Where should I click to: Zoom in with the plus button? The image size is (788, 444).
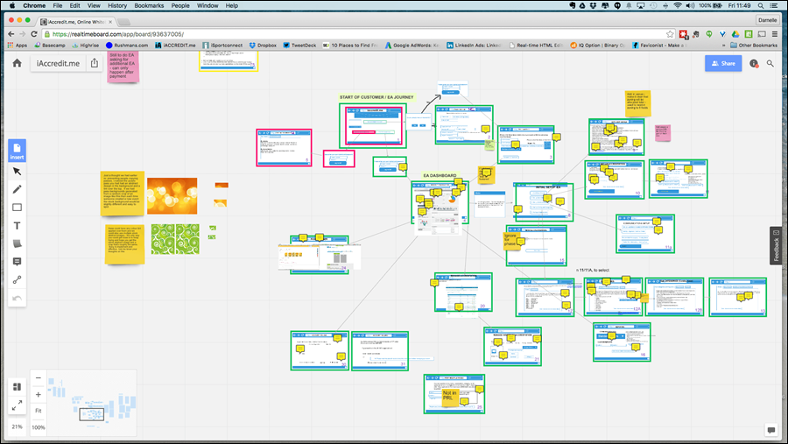click(39, 395)
